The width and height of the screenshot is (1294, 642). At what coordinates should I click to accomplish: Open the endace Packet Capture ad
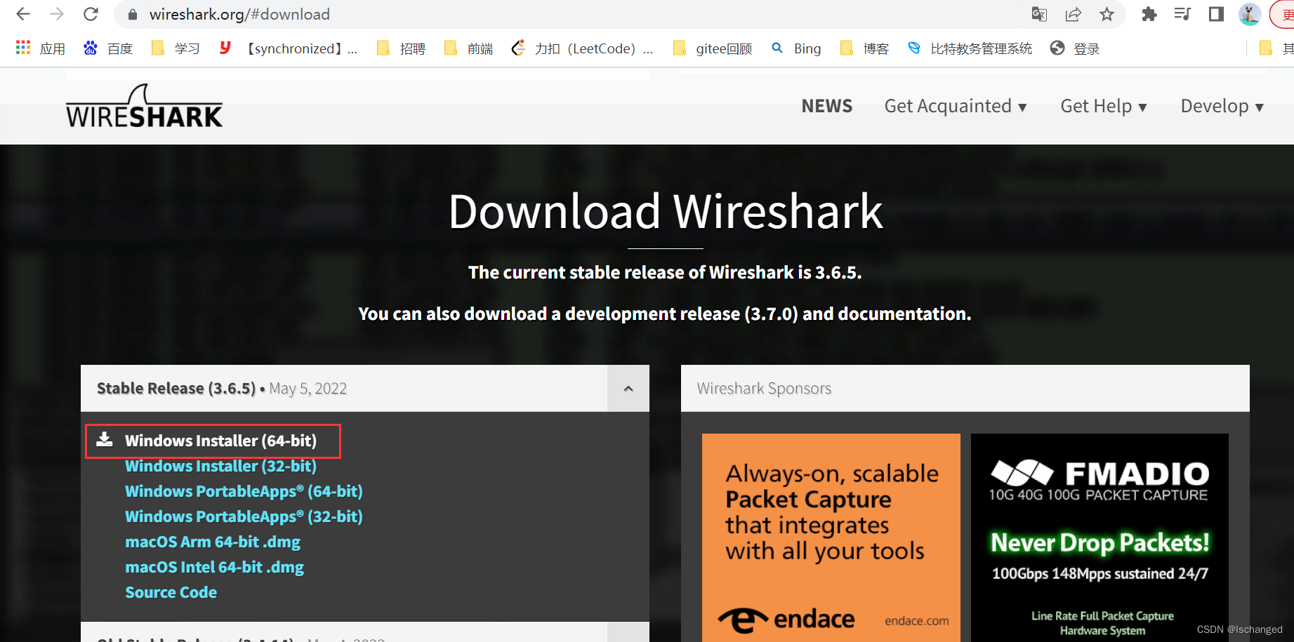click(x=831, y=537)
